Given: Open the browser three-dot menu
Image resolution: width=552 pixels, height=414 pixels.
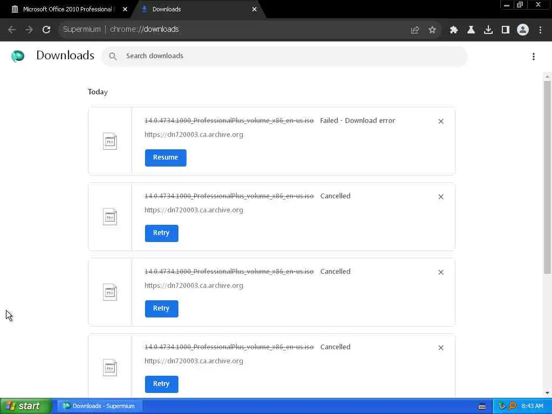Looking at the screenshot, I should [x=540, y=30].
